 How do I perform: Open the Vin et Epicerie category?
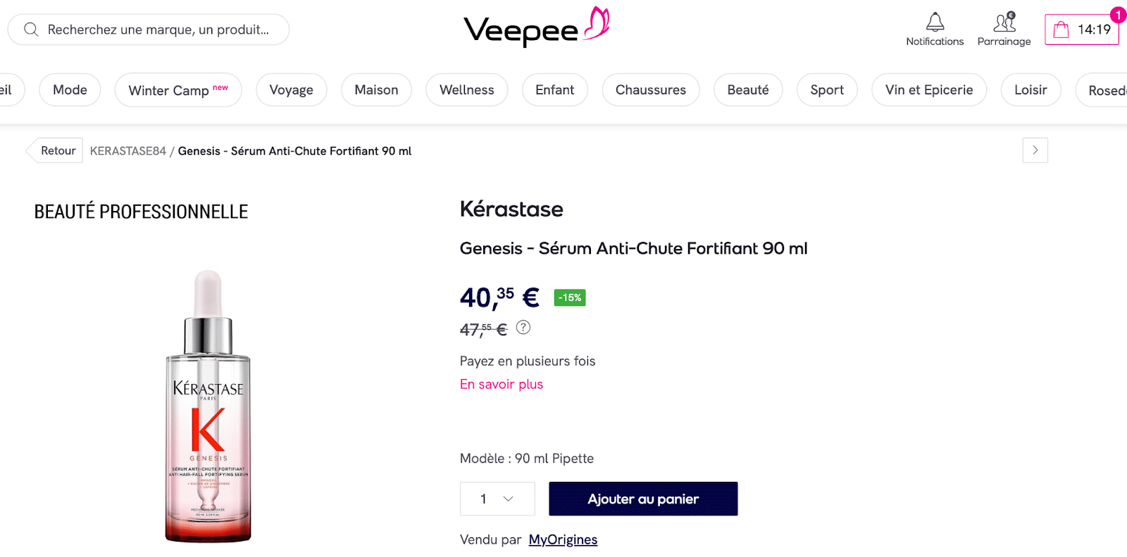tap(928, 90)
